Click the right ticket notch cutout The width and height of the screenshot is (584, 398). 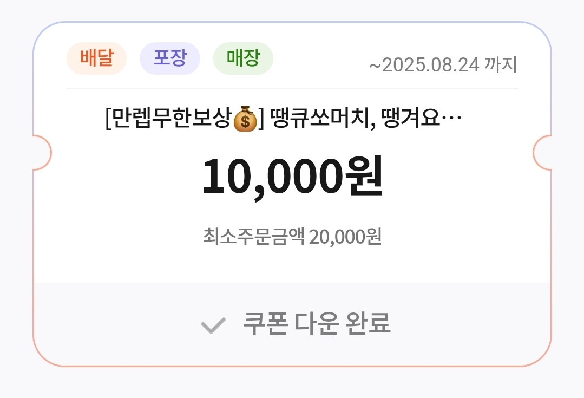pos(542,153)
